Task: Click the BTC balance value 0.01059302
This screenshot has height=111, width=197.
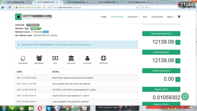Action: (x=166, y=97)
